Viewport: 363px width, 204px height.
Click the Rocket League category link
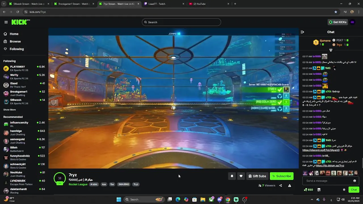(x=78, y=184)
